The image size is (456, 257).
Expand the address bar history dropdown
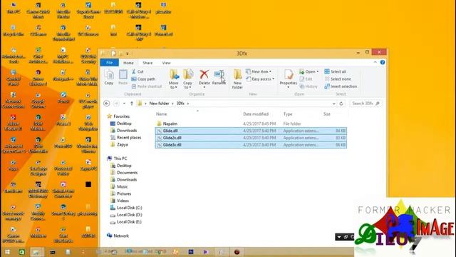click(333, 104)
